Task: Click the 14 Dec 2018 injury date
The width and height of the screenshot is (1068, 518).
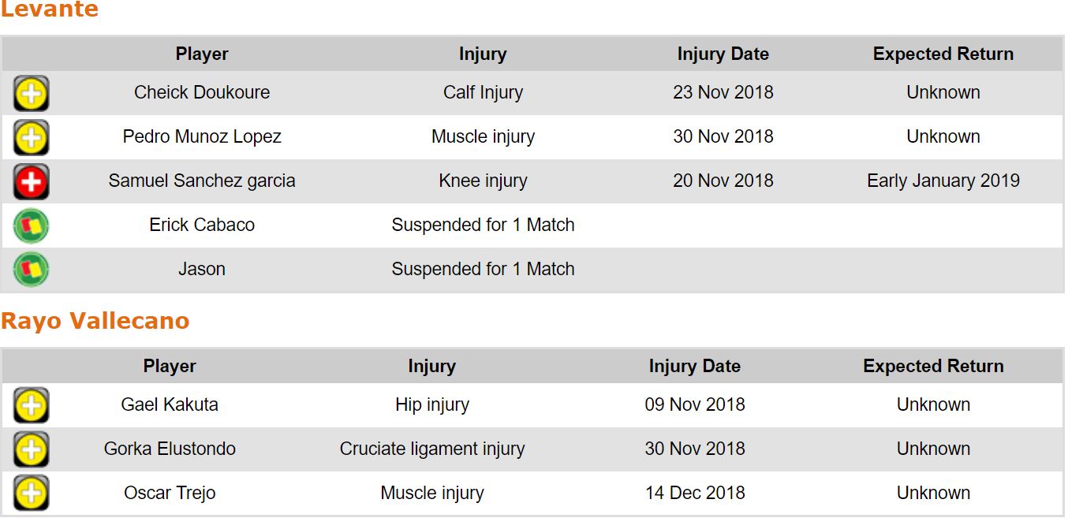Action: (x=694, y=494)
